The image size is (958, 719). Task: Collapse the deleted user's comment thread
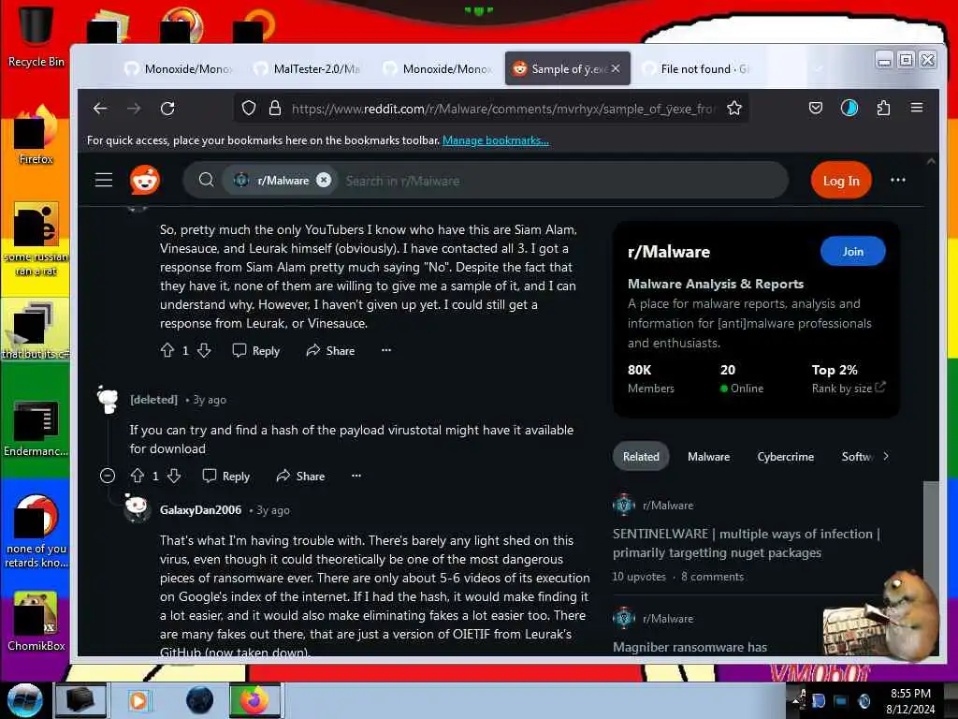pyautogui.click(x=108, y=476)
